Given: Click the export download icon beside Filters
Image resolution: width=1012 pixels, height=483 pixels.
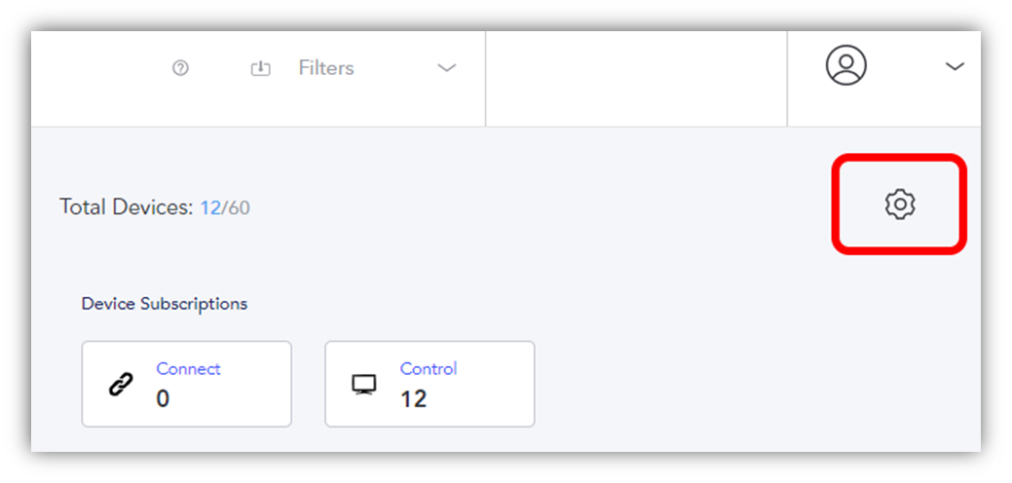Looking at the screenshot, I should pos(260,68).
